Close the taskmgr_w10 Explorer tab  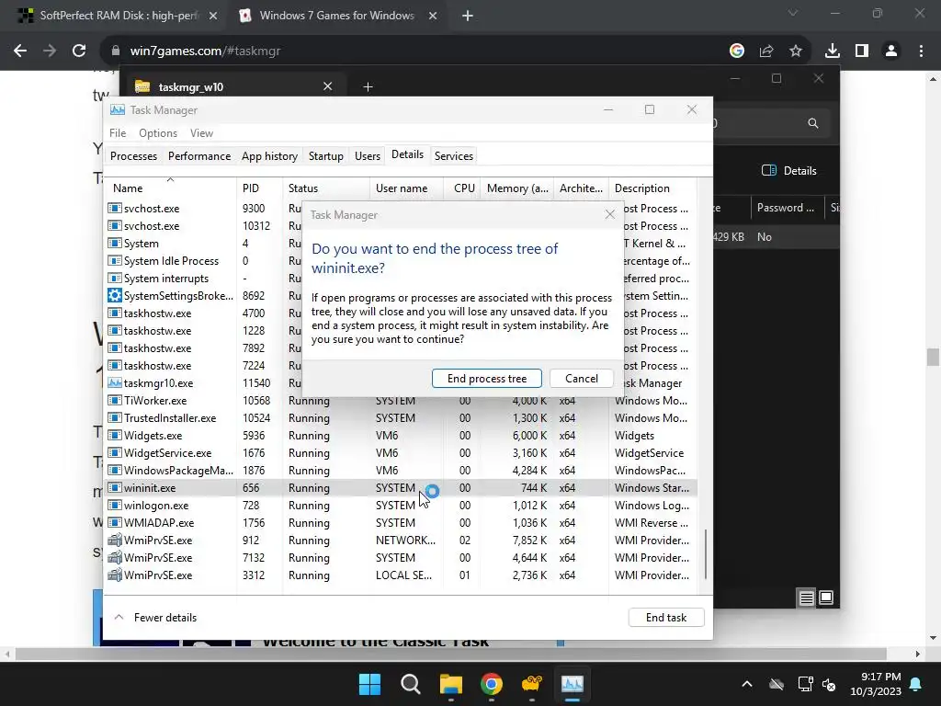pos(328,86)
